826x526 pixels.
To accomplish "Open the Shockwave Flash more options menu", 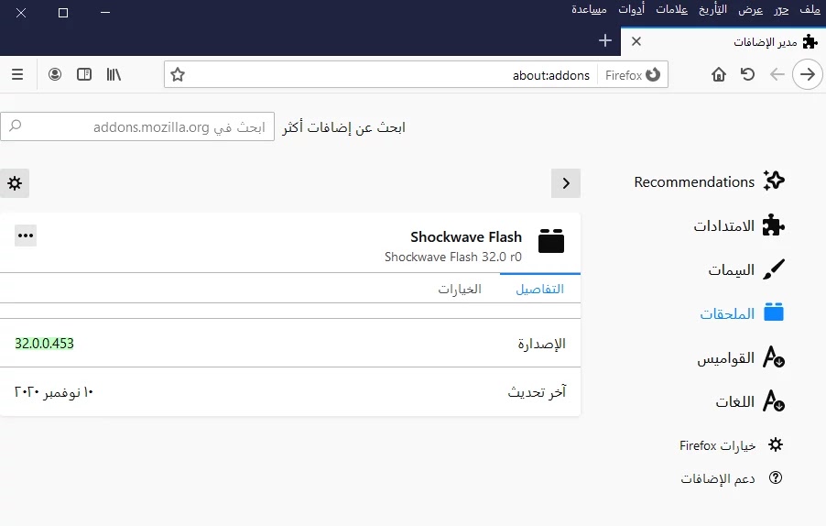I will [26, 236].
